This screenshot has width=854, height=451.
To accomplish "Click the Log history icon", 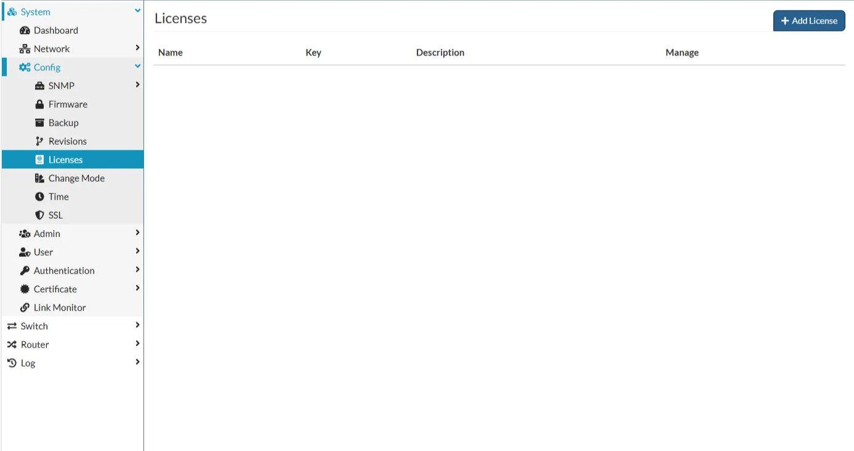I will 12,363.
